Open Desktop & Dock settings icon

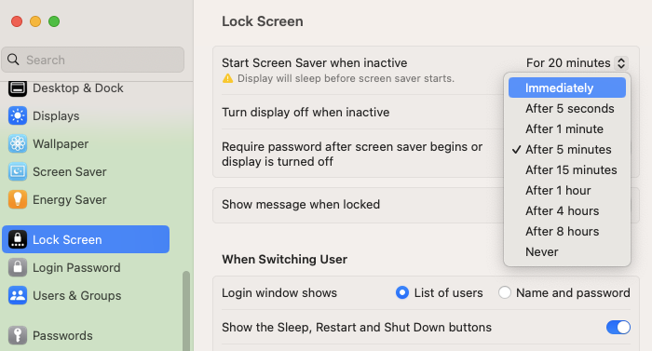click(x=18, y=88)
